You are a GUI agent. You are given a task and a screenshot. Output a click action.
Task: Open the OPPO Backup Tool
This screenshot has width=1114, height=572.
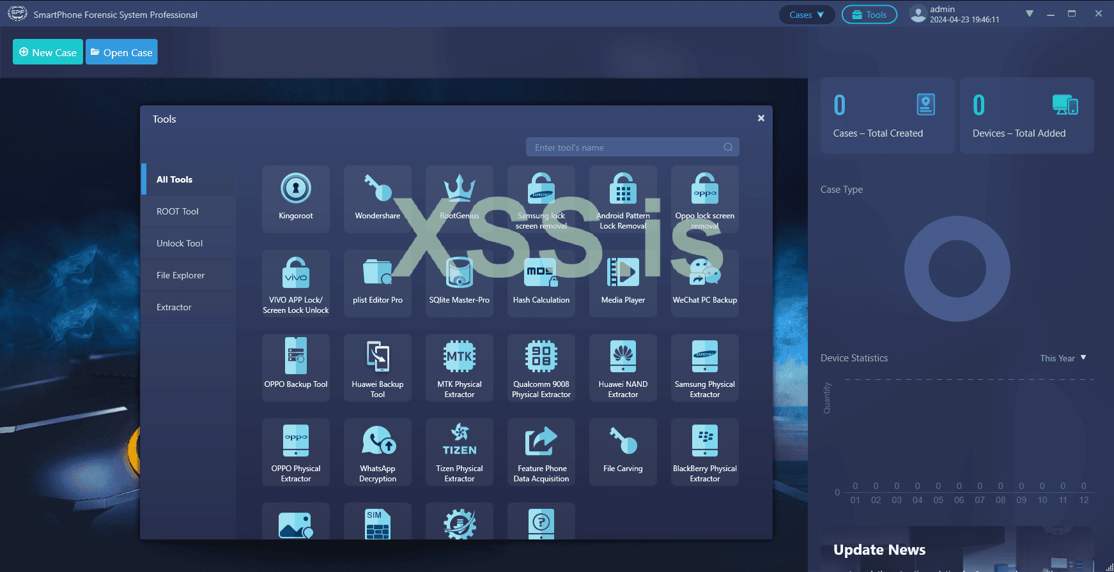coord(296,368)
